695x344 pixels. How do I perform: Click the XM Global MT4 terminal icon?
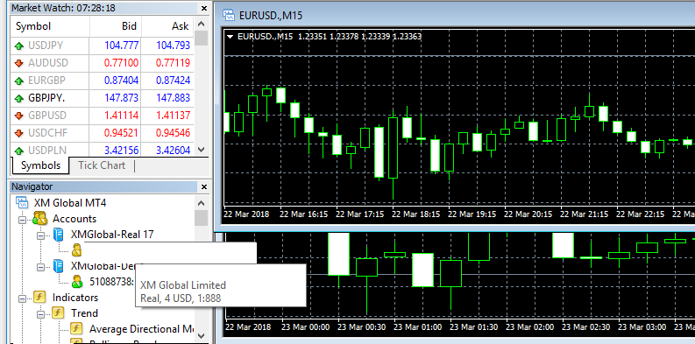22,203
